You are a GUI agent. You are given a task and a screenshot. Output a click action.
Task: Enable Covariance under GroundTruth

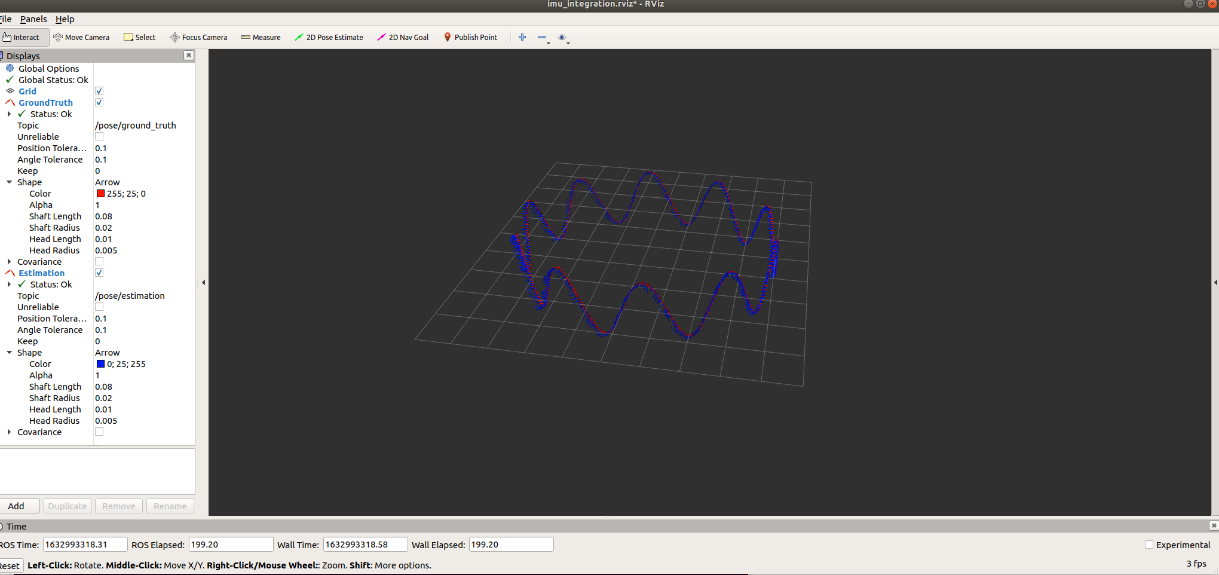tap(99, 261)
